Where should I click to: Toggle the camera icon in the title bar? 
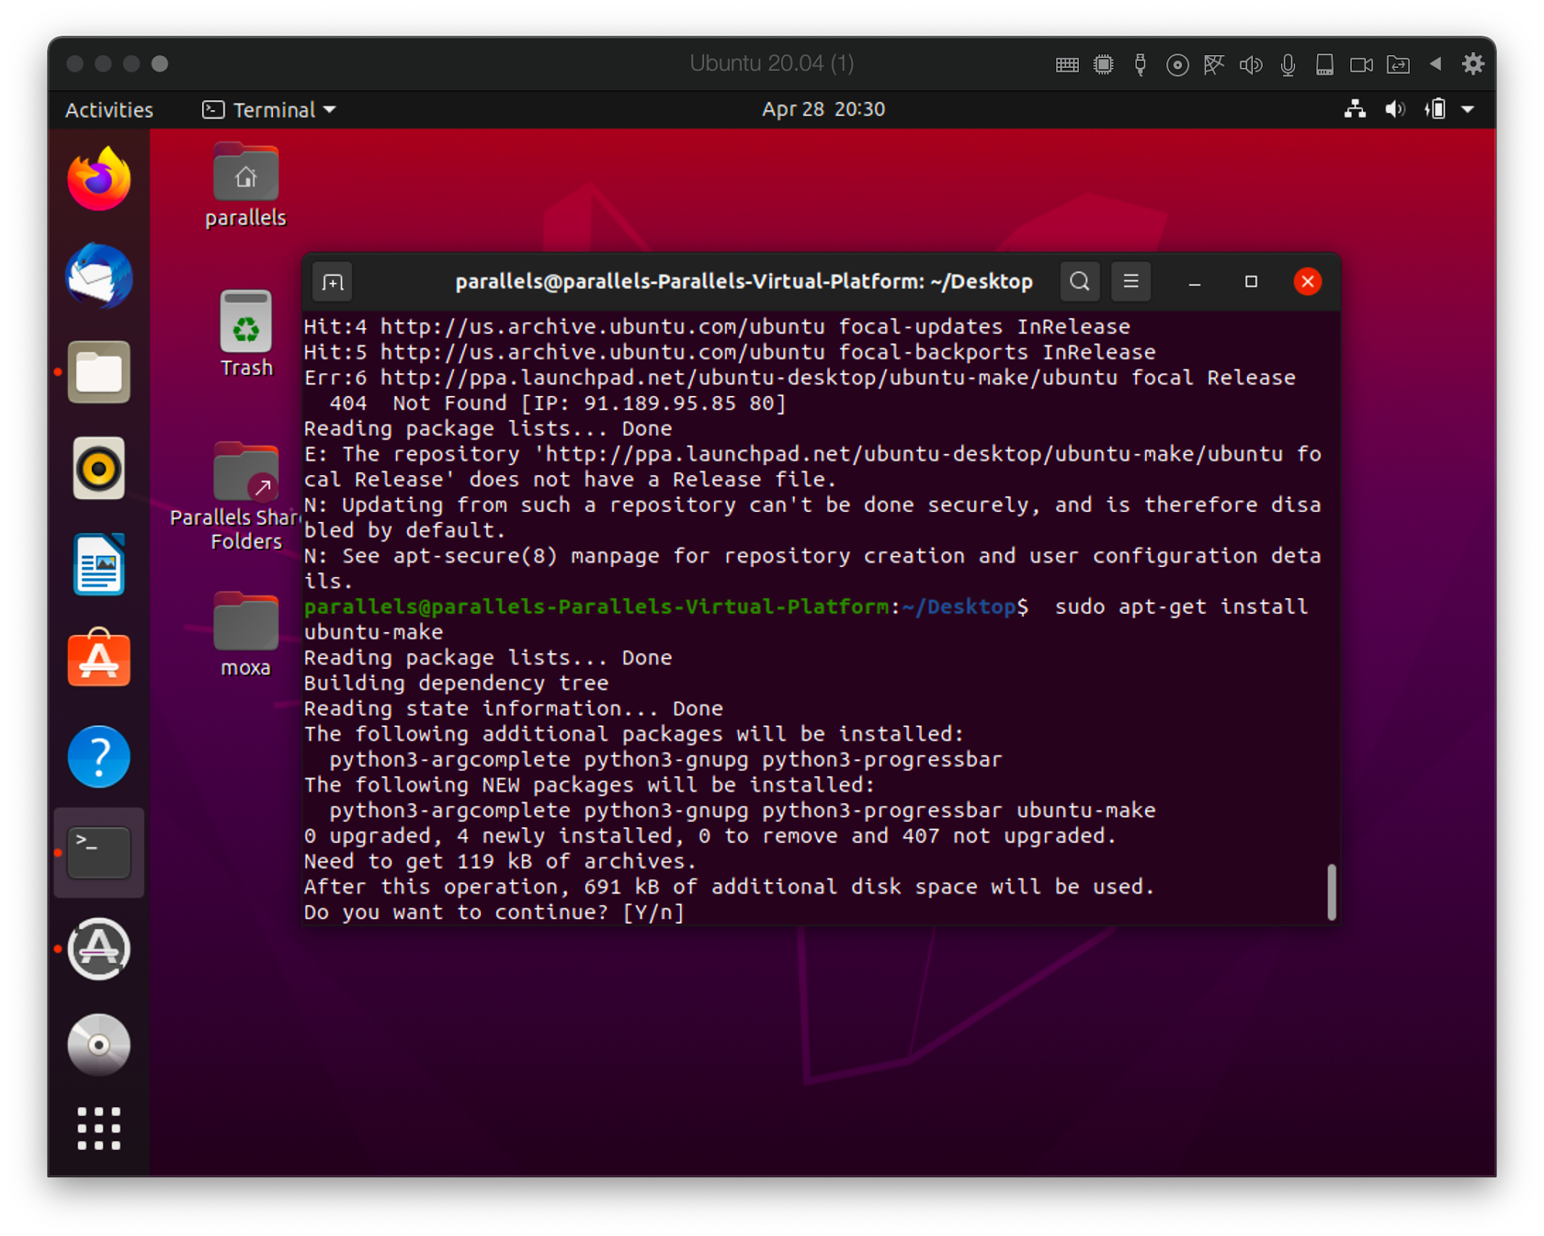tap(1361, 64)
